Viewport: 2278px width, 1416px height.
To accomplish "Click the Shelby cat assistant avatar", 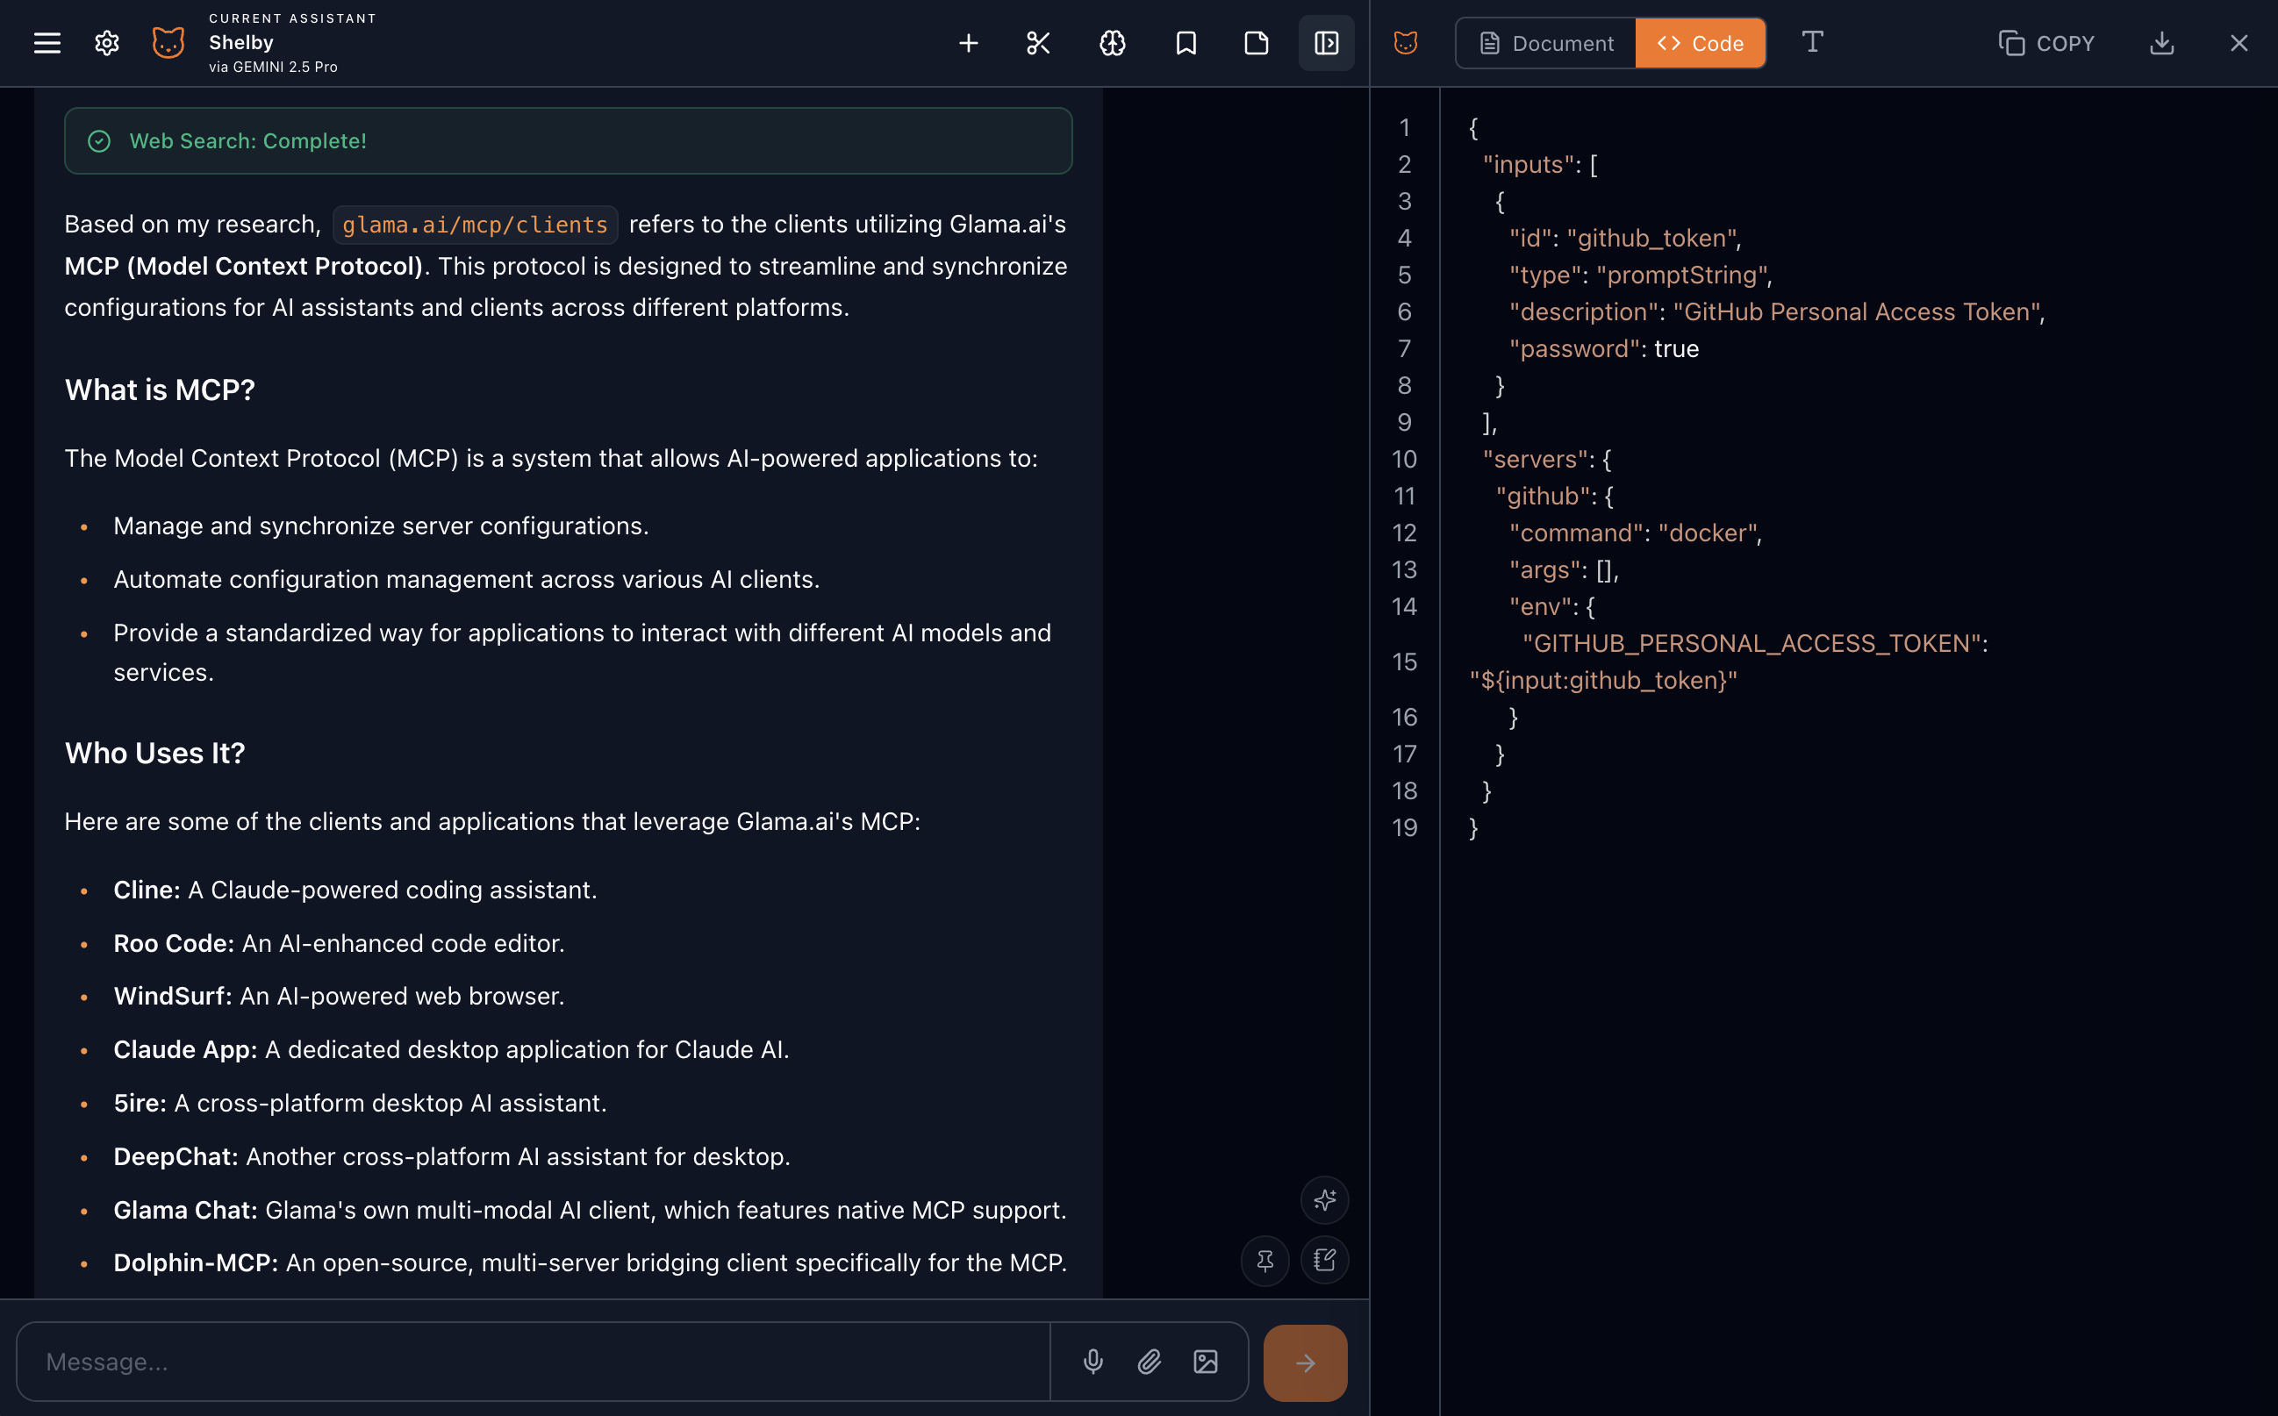I will pos(168,43).
